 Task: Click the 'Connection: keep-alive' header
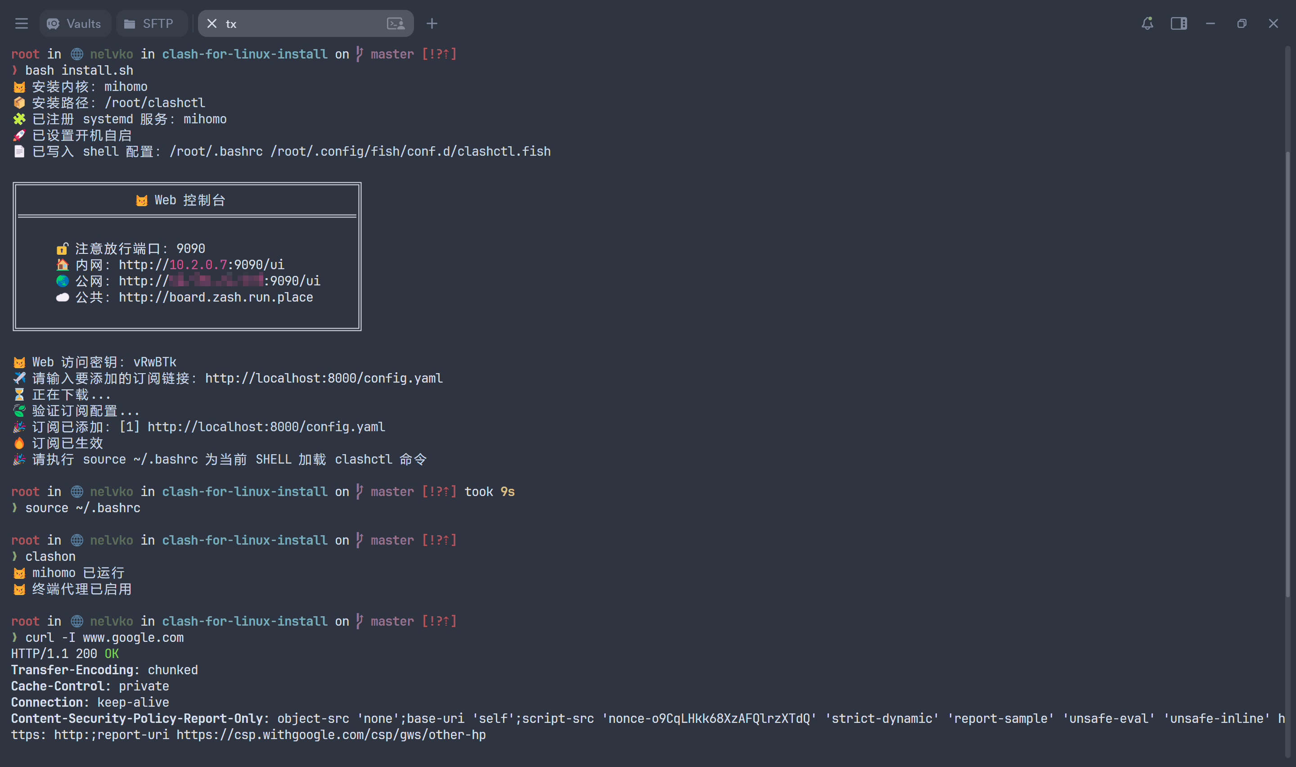(90, 702)
